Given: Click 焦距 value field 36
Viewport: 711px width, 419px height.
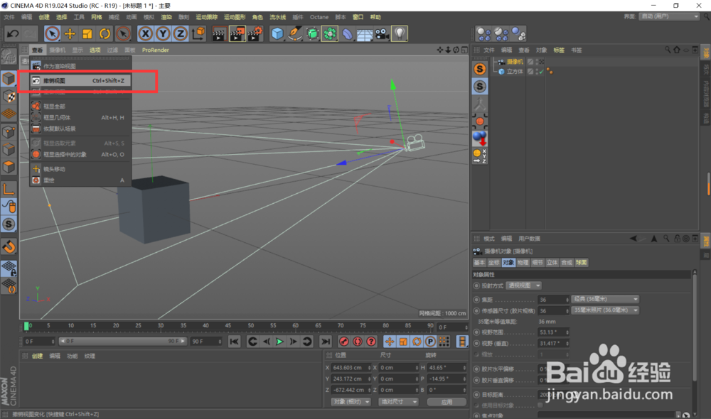Looking at the screenshot, I should click(x=553, y=300).
